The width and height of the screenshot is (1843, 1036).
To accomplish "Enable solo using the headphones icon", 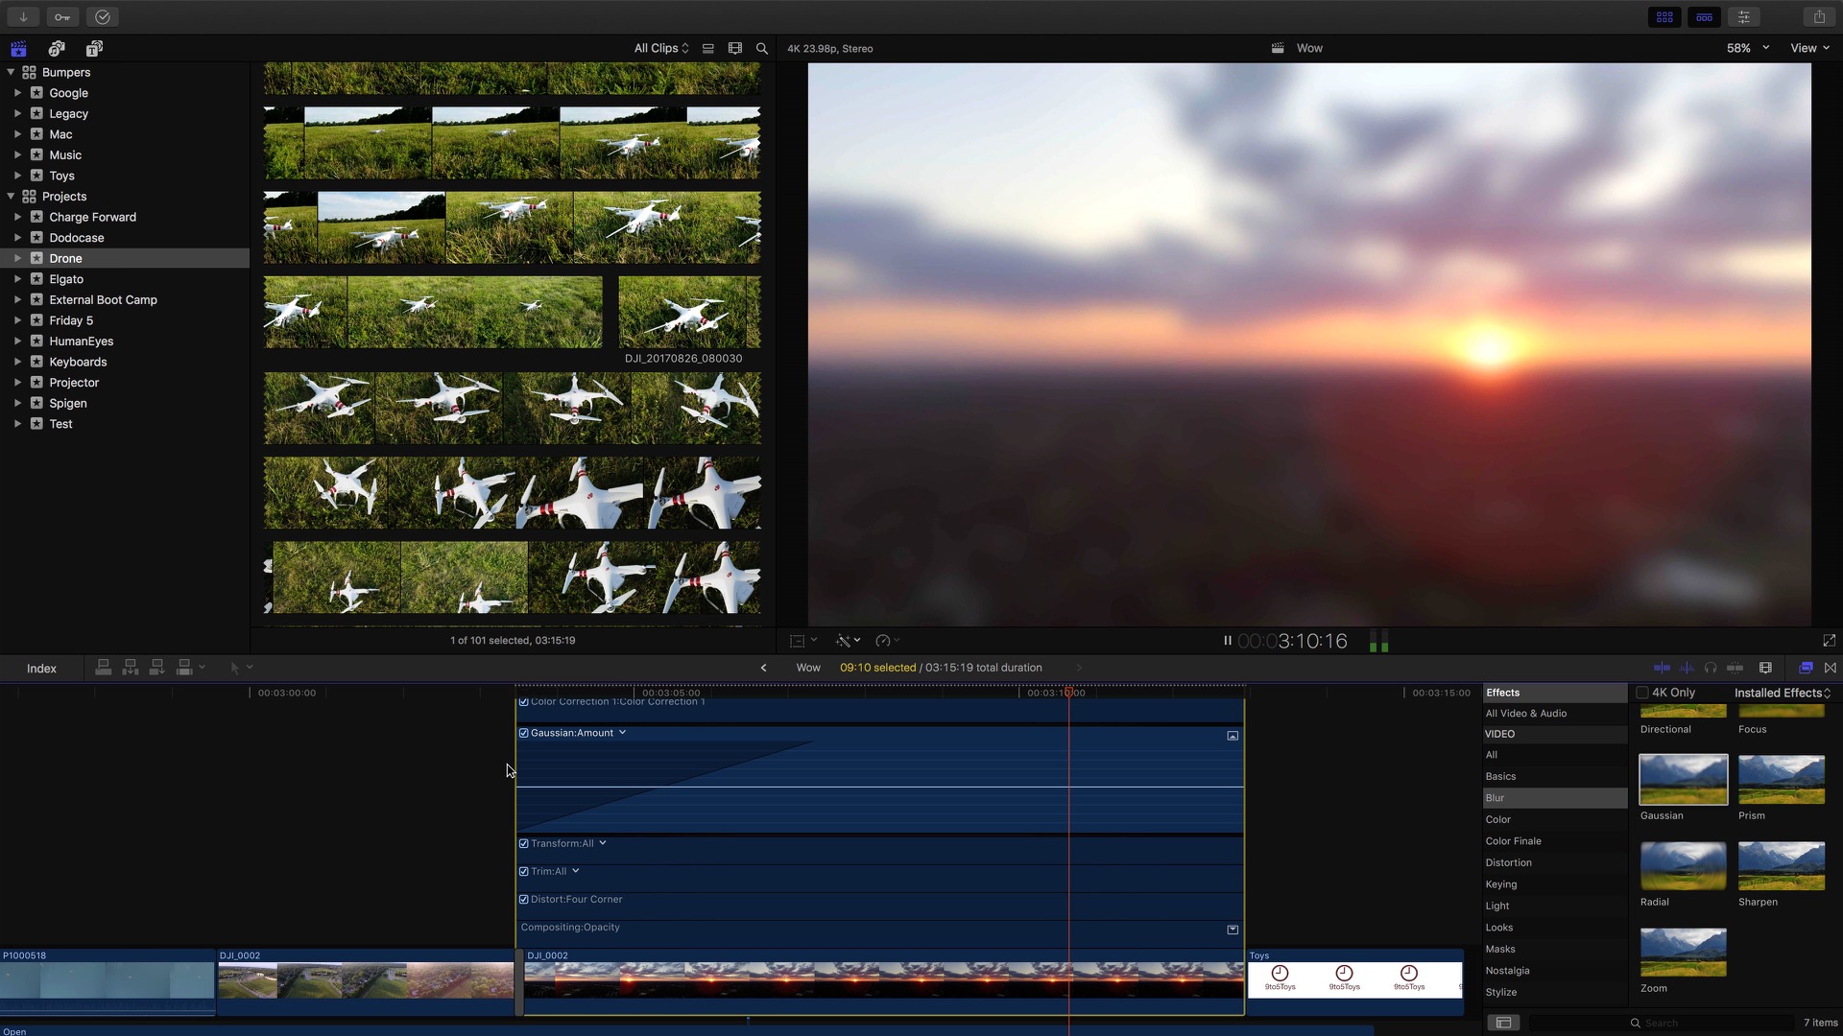I will pos(1711,668).
